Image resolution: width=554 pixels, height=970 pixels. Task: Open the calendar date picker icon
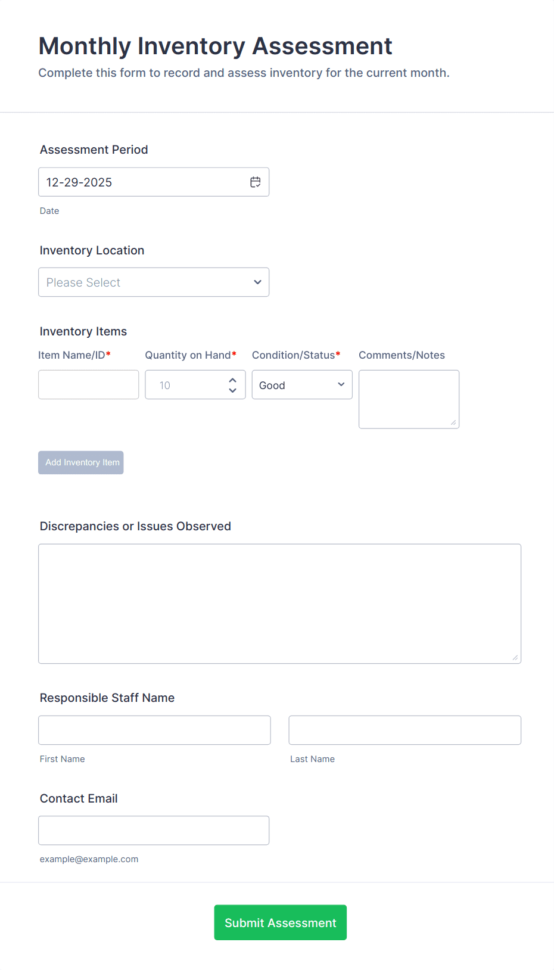pos(256,182)
